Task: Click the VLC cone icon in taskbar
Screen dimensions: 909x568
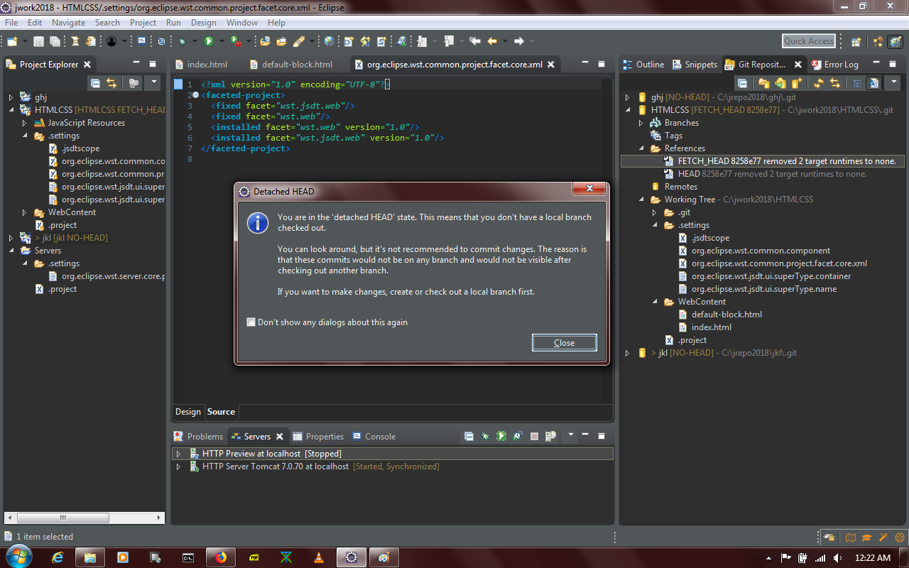Action: click(x=319, y=557)
